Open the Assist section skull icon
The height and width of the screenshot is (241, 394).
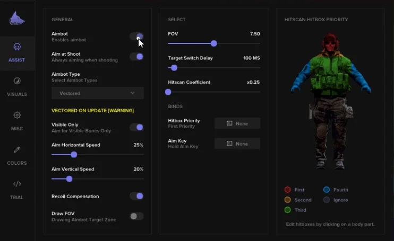17,47
